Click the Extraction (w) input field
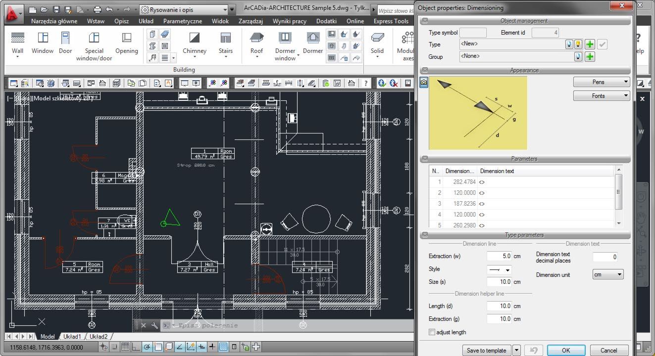Image resolution: width=655 pixels, height=356 pixels. click(x=499, y=256)
